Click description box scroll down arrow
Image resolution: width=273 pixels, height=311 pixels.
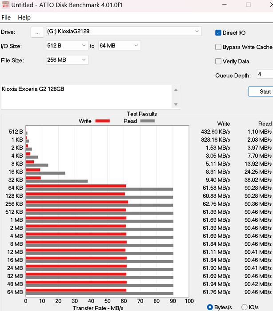[x=176, y=104]
